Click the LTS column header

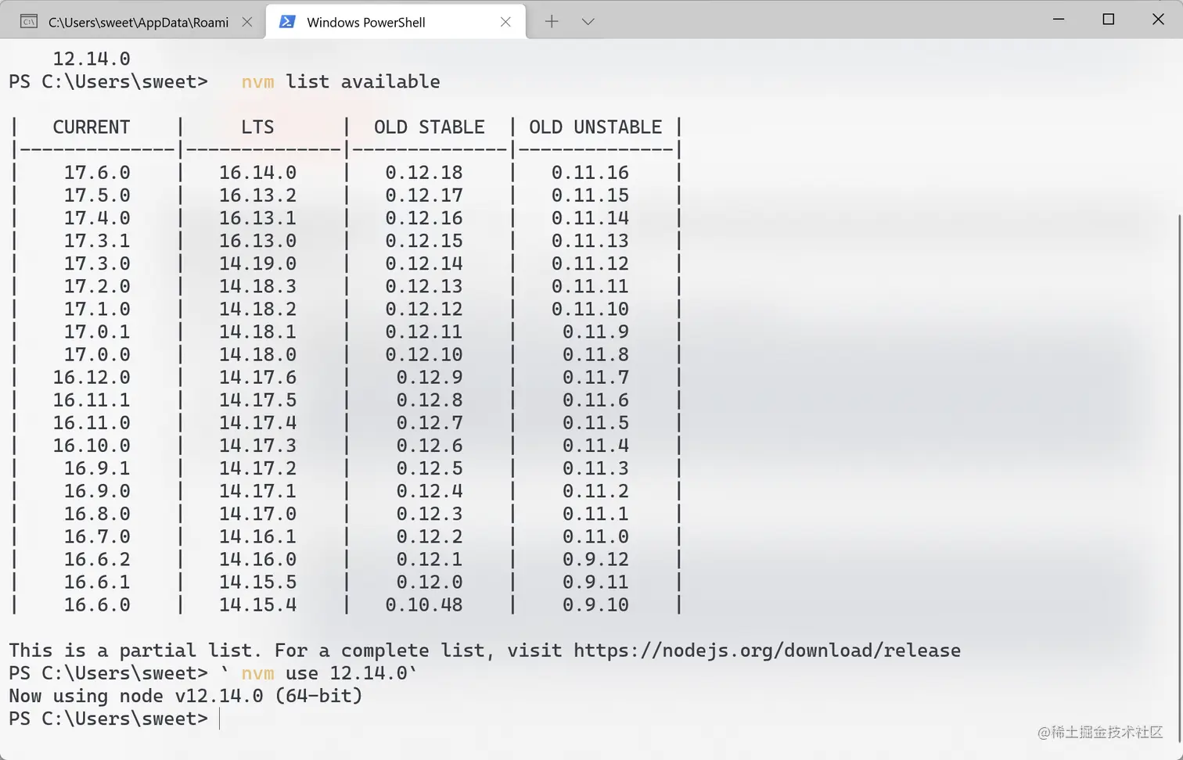pyautogui.click(x=257, y=127)
